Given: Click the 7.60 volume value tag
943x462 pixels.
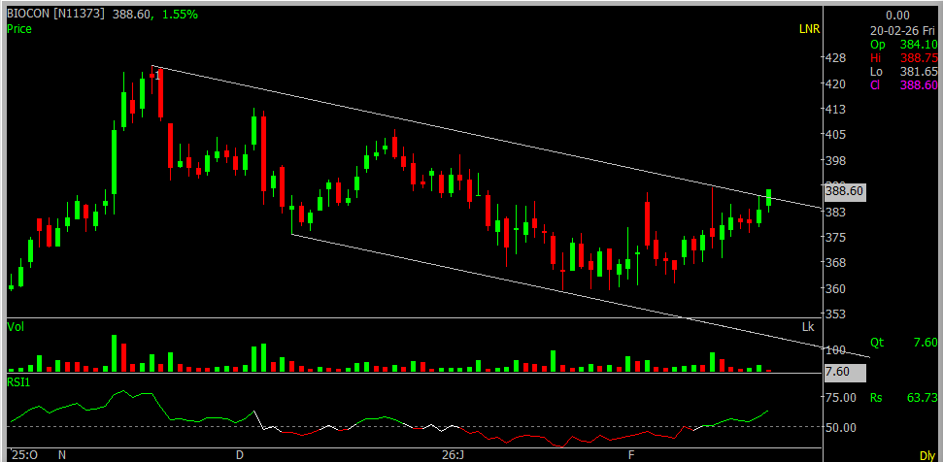Looking at the screenshot, I should click(844, 373).
